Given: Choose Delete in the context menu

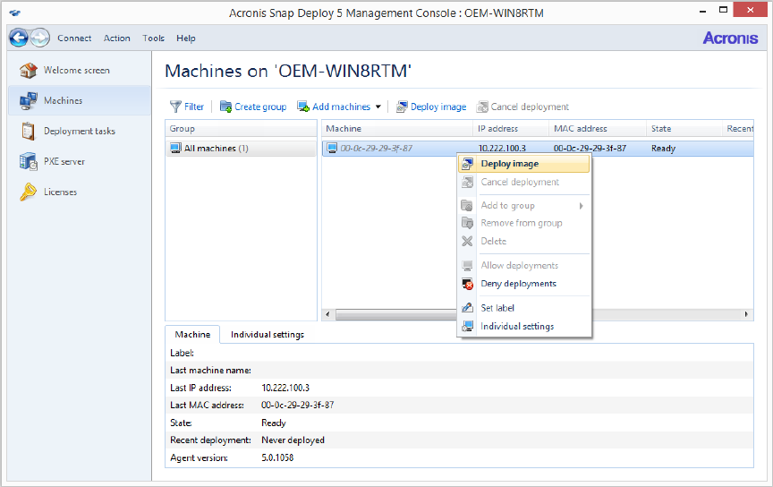Looking at the screenshot, I should tap(524, 242).
